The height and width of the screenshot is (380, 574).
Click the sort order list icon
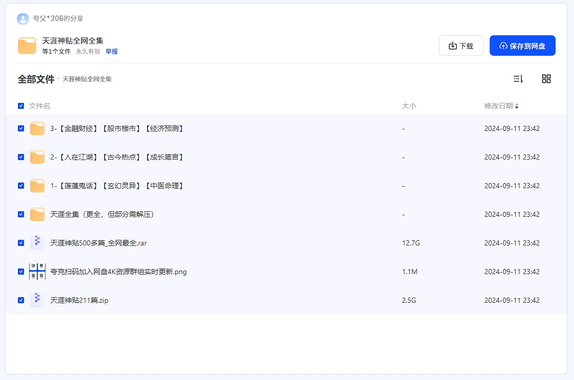tap(518, 79)
